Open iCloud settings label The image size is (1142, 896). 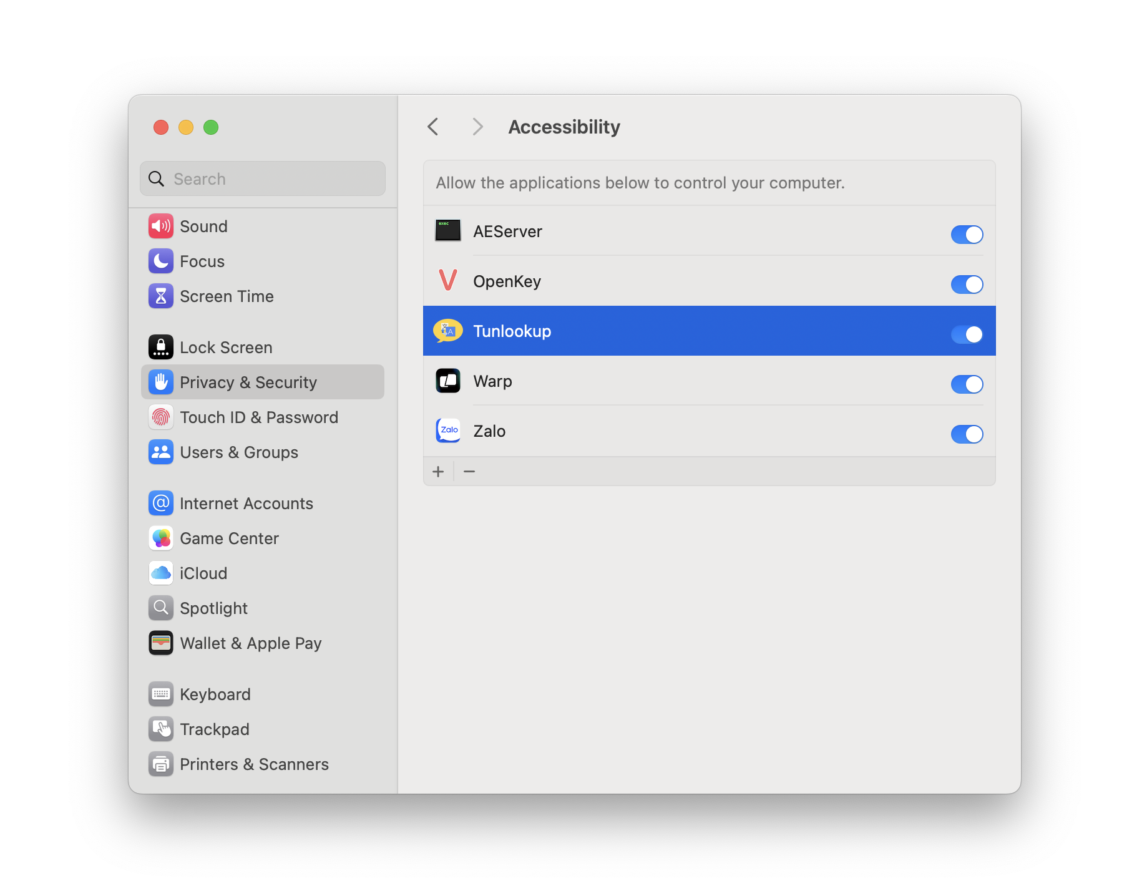click(203, 573)
